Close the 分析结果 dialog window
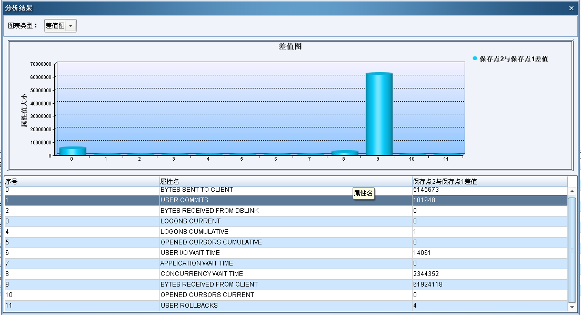The image size is (581, 315). (x=572, y=8)
